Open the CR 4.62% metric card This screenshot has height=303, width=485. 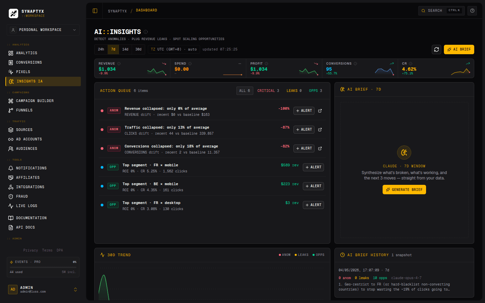(436, 68)
